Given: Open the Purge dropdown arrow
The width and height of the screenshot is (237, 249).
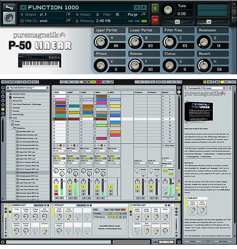Looking at the screenshot, I should pyautogui.click(x=144, y=15).
